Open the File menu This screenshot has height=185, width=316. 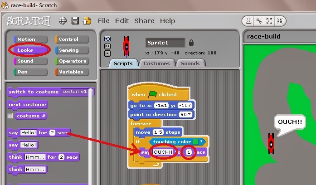click(103, 21)
